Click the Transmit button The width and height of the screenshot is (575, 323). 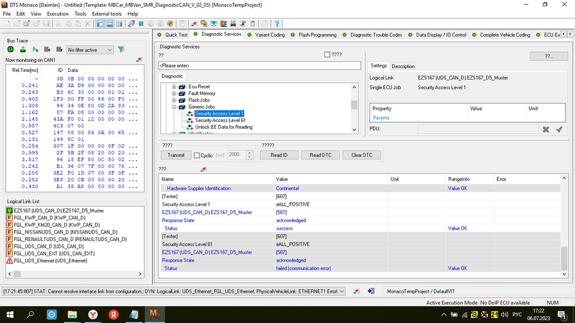[x=176, y=155]
